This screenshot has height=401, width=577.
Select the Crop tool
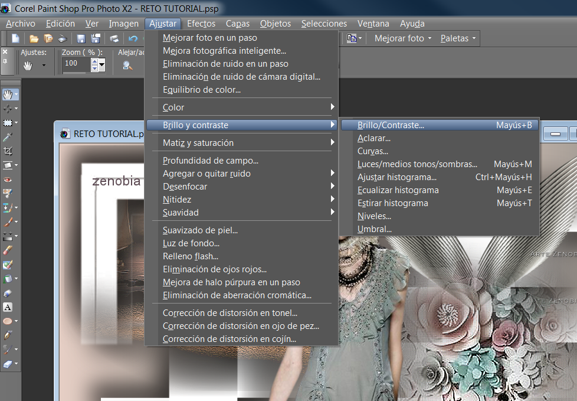click(7, 151)
